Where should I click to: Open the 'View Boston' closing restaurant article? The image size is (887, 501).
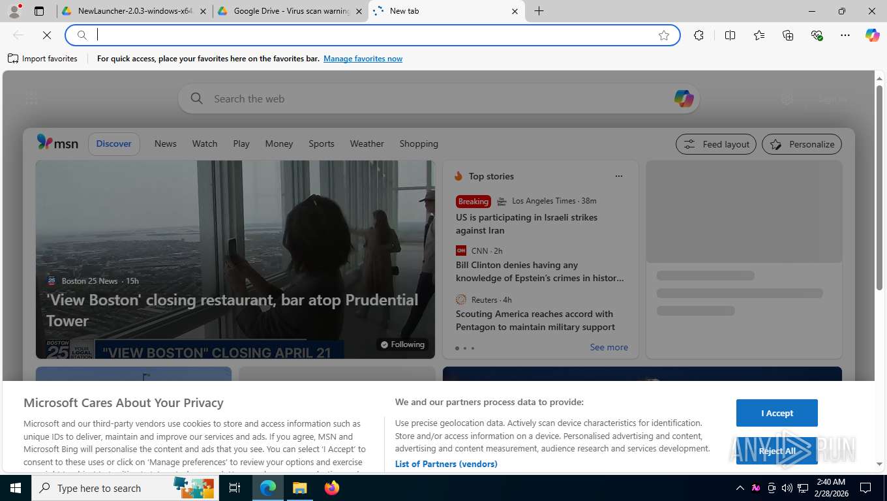tap(232, 310)
